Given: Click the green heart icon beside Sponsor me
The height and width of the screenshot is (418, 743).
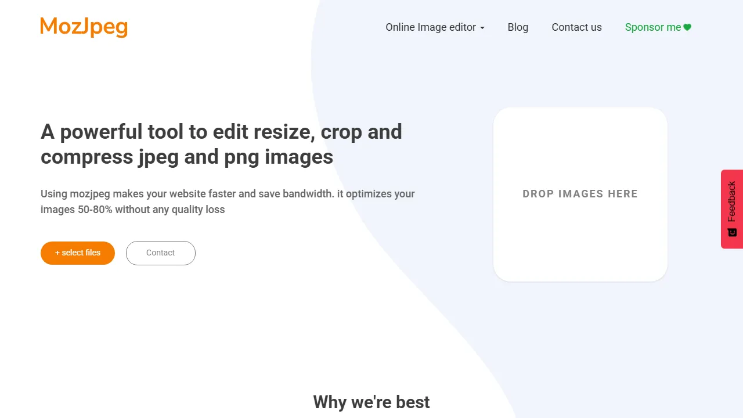Looking at the screenshot, I should (687, 27).
